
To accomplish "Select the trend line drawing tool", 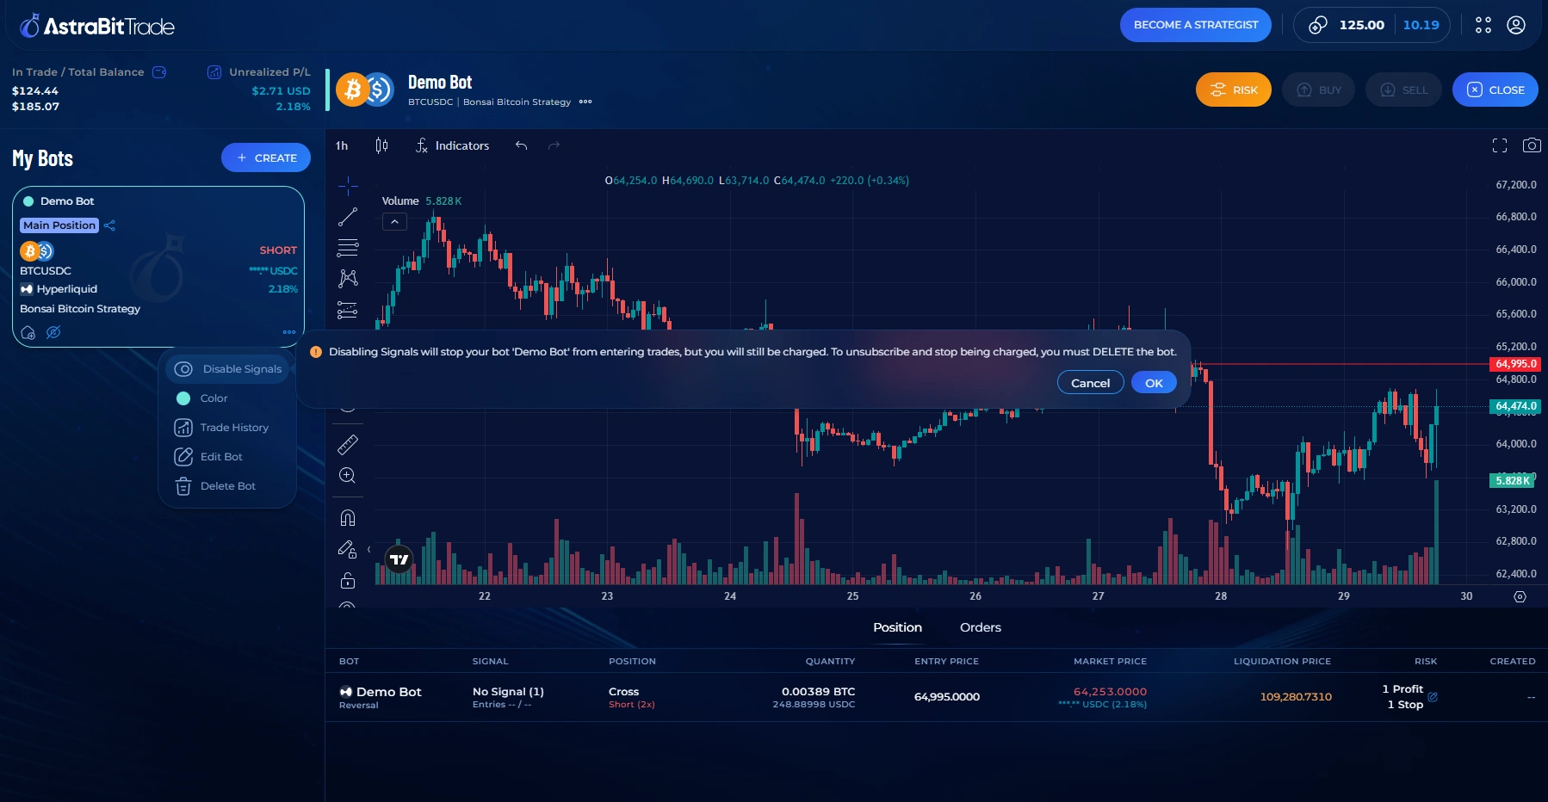I will pos(348,217).
